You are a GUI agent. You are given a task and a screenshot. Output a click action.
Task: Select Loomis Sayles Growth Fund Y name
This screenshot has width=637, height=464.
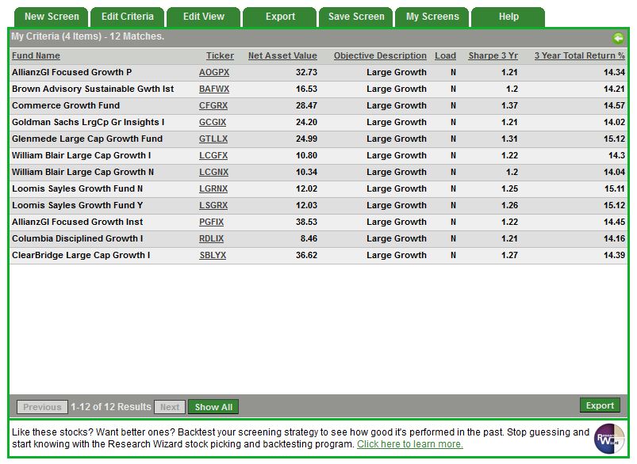(x=77, y=205)
